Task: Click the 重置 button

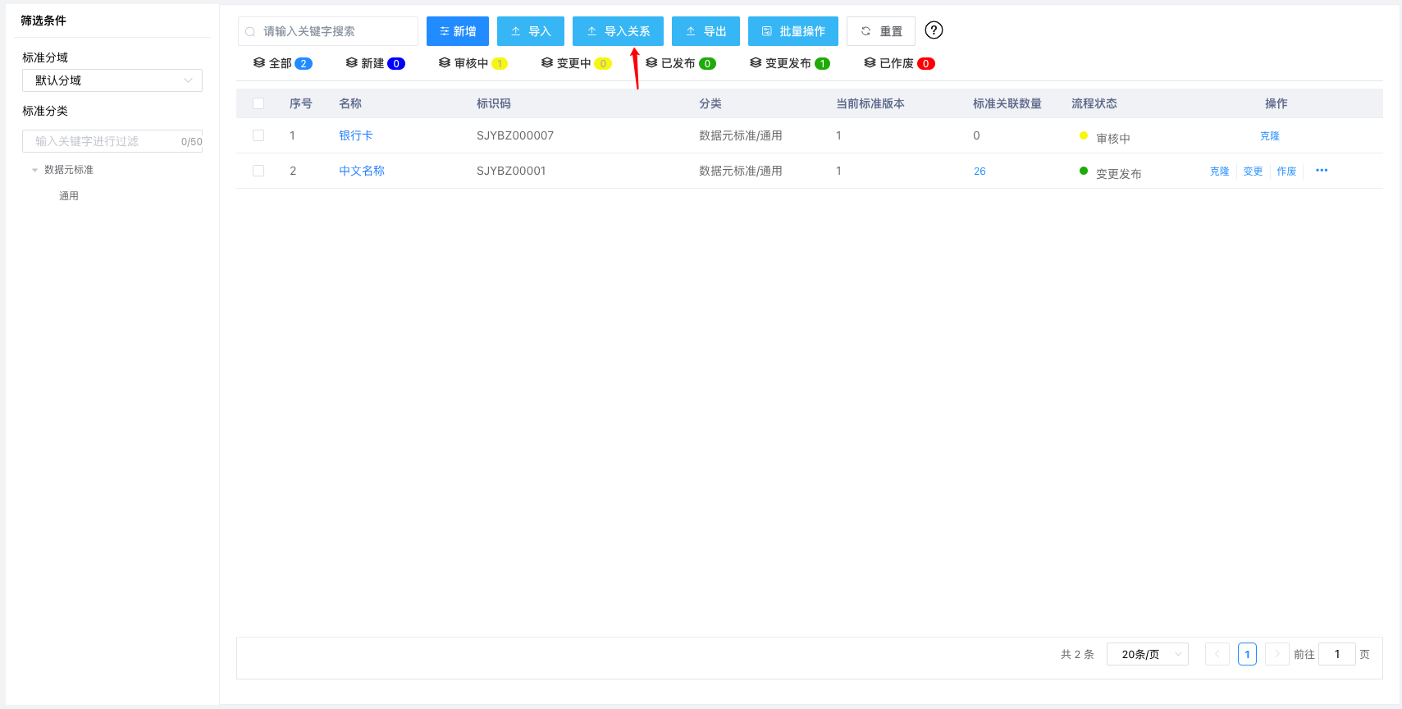Action: click(x=881, y=31)
